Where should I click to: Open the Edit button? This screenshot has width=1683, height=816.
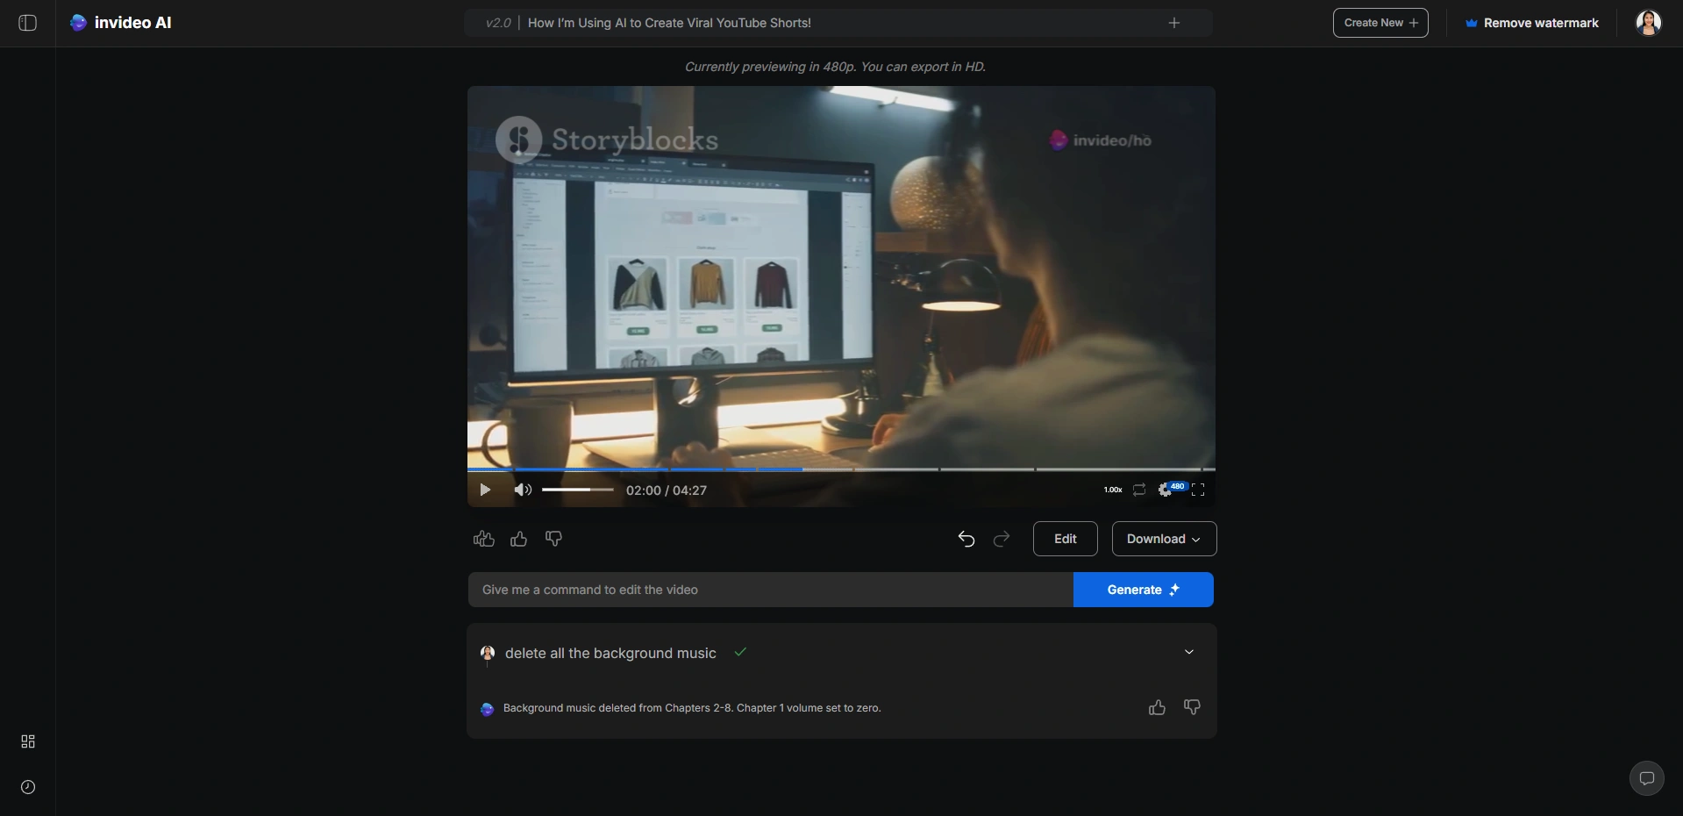click(1066, 539)
